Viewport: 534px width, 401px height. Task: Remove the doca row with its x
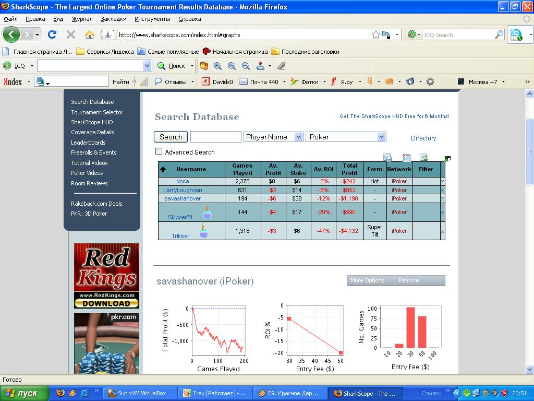(442, 181)
